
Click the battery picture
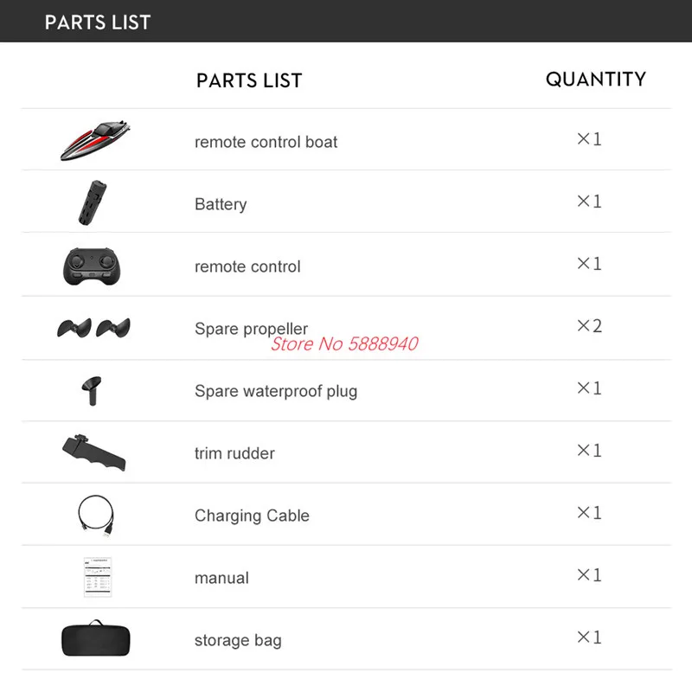point(93,202)
